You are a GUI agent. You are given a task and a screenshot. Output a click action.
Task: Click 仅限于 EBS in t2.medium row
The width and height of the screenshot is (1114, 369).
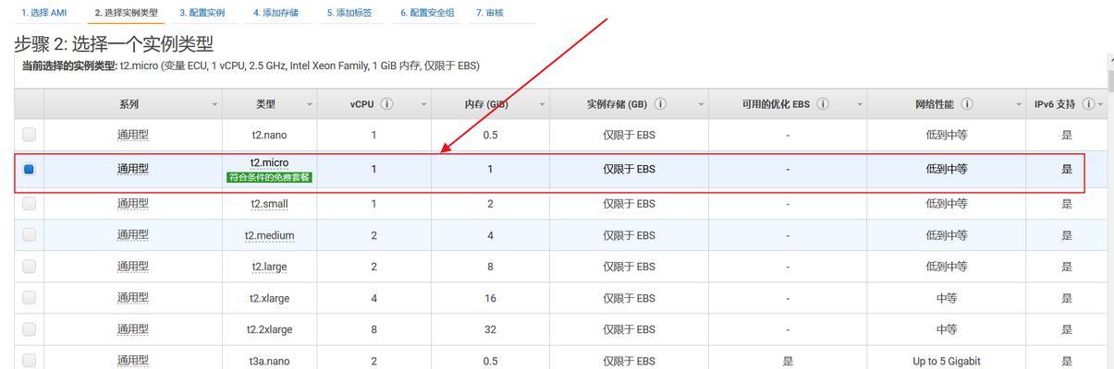[x=629, y=235]
